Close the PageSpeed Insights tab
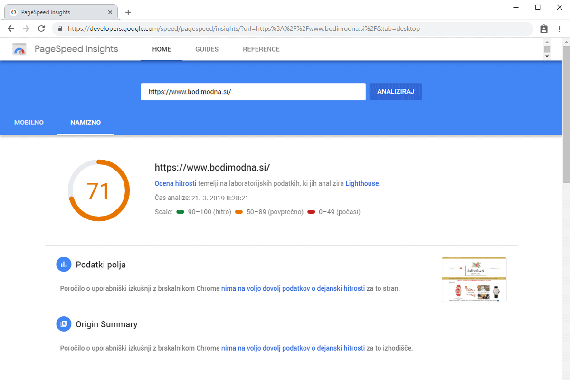This screenshot has height=380, width=570. pos(110,12)
